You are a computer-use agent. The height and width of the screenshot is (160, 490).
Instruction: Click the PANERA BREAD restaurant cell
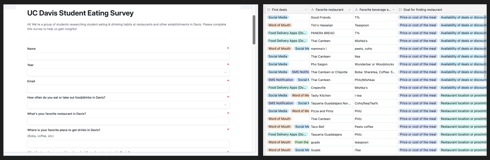pyautogui.click(x=331, y=33)
